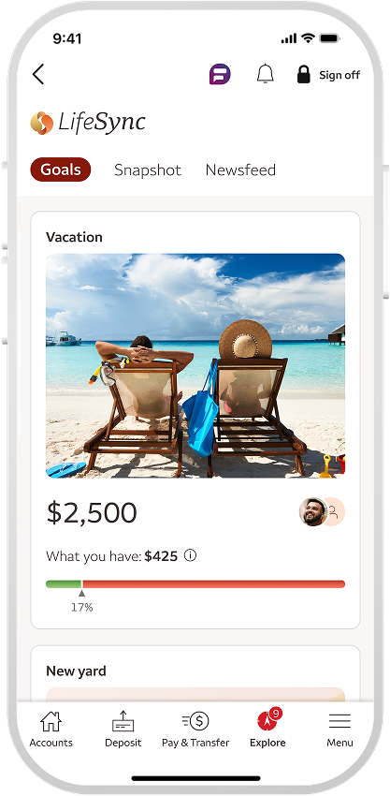Open Explore compass icon with badge
Viewport: 390px width, 796px height.
click(x=268, y=719)
